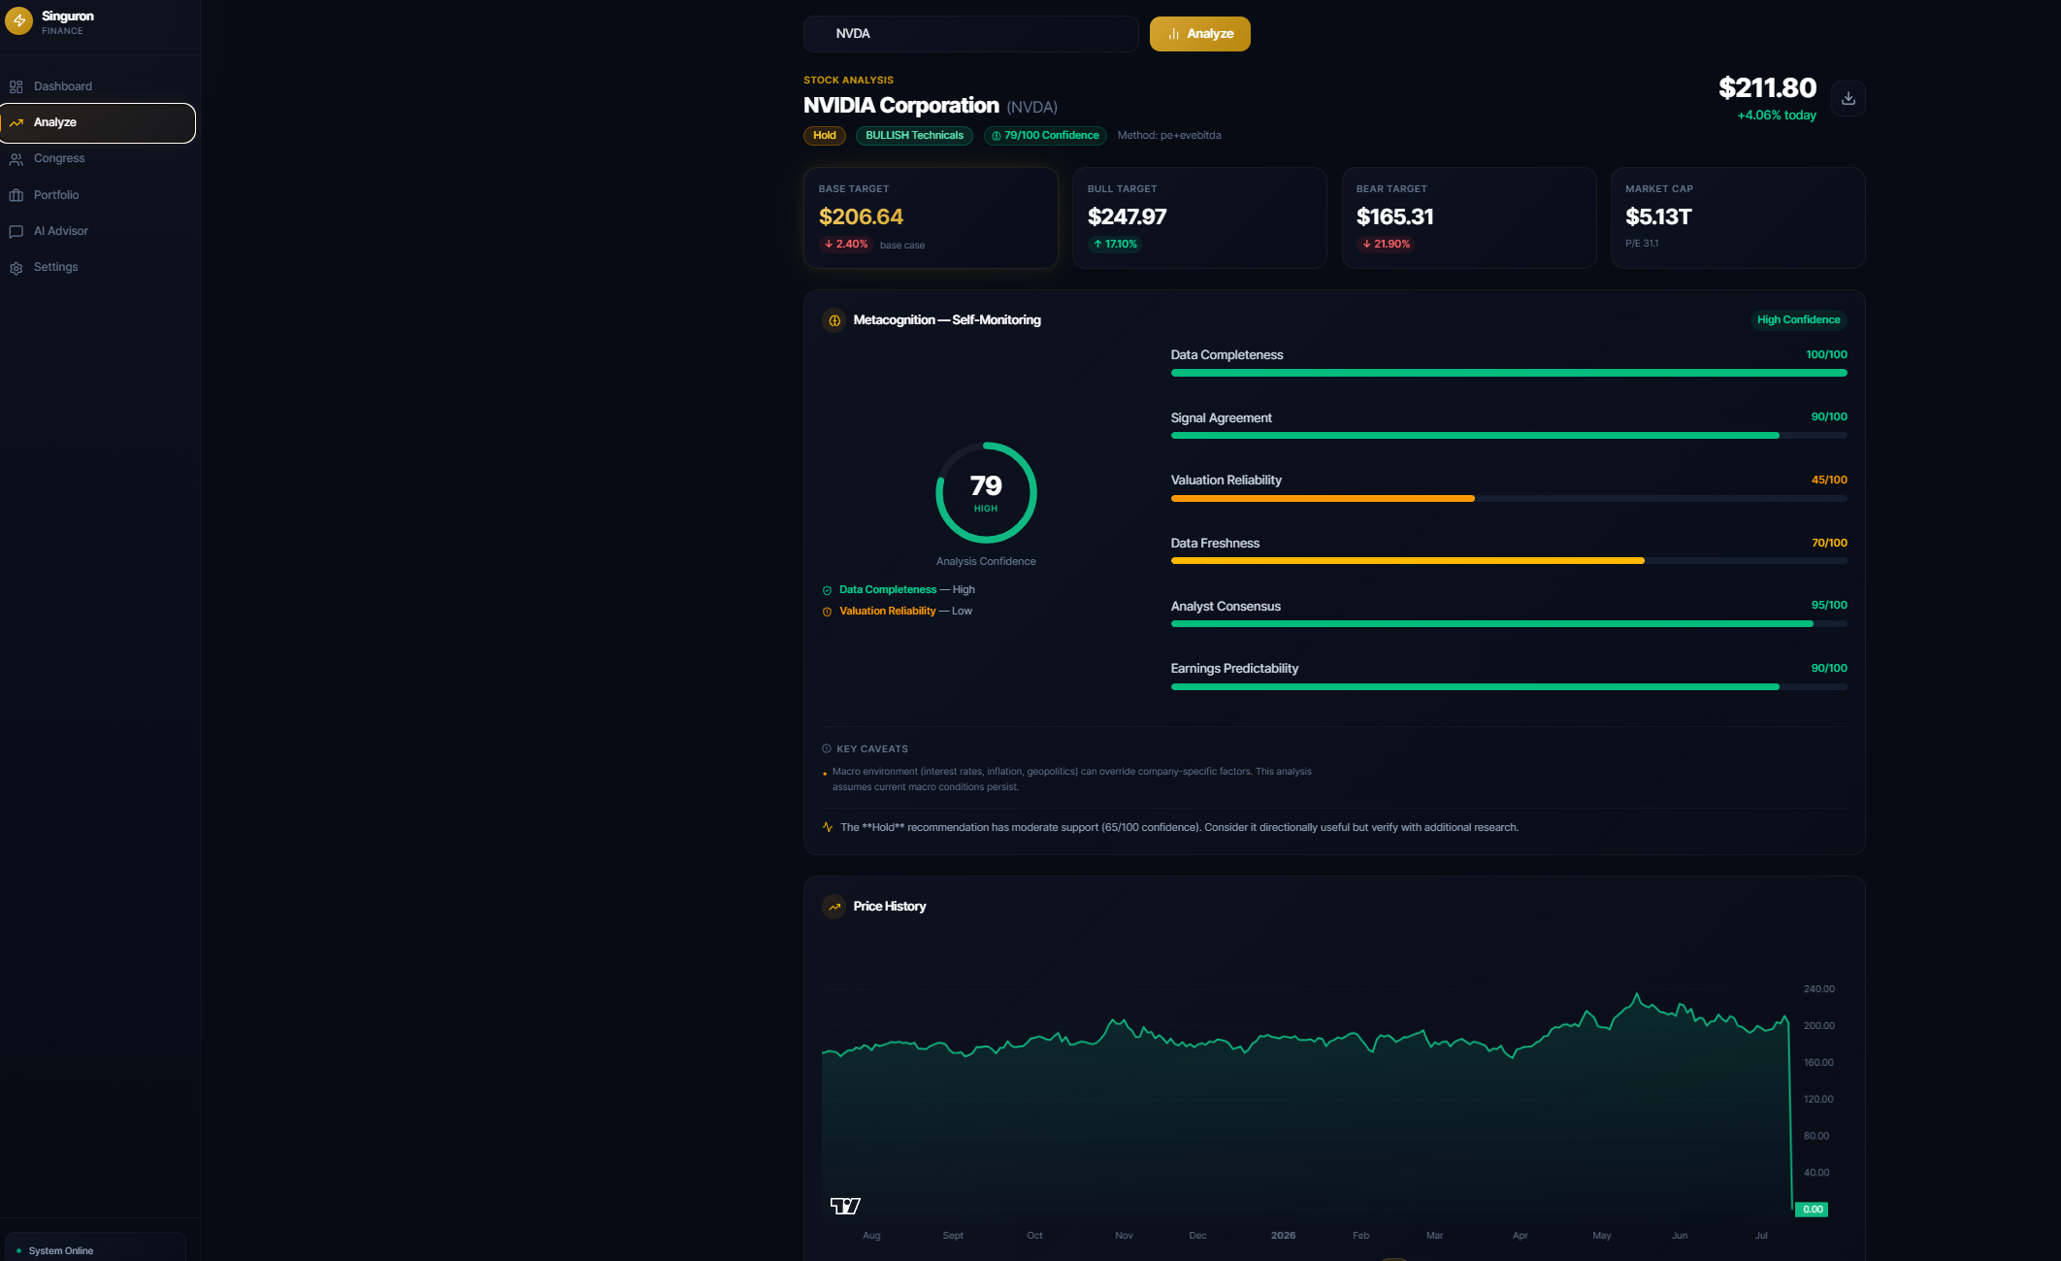Click the Bear Target $165.31 card
Screen dimensions: 2061x1261
[1468, 217]
